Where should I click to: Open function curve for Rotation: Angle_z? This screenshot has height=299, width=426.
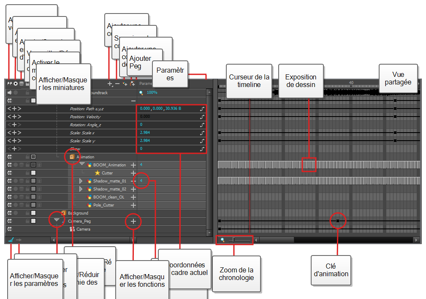tap(202, 125)
